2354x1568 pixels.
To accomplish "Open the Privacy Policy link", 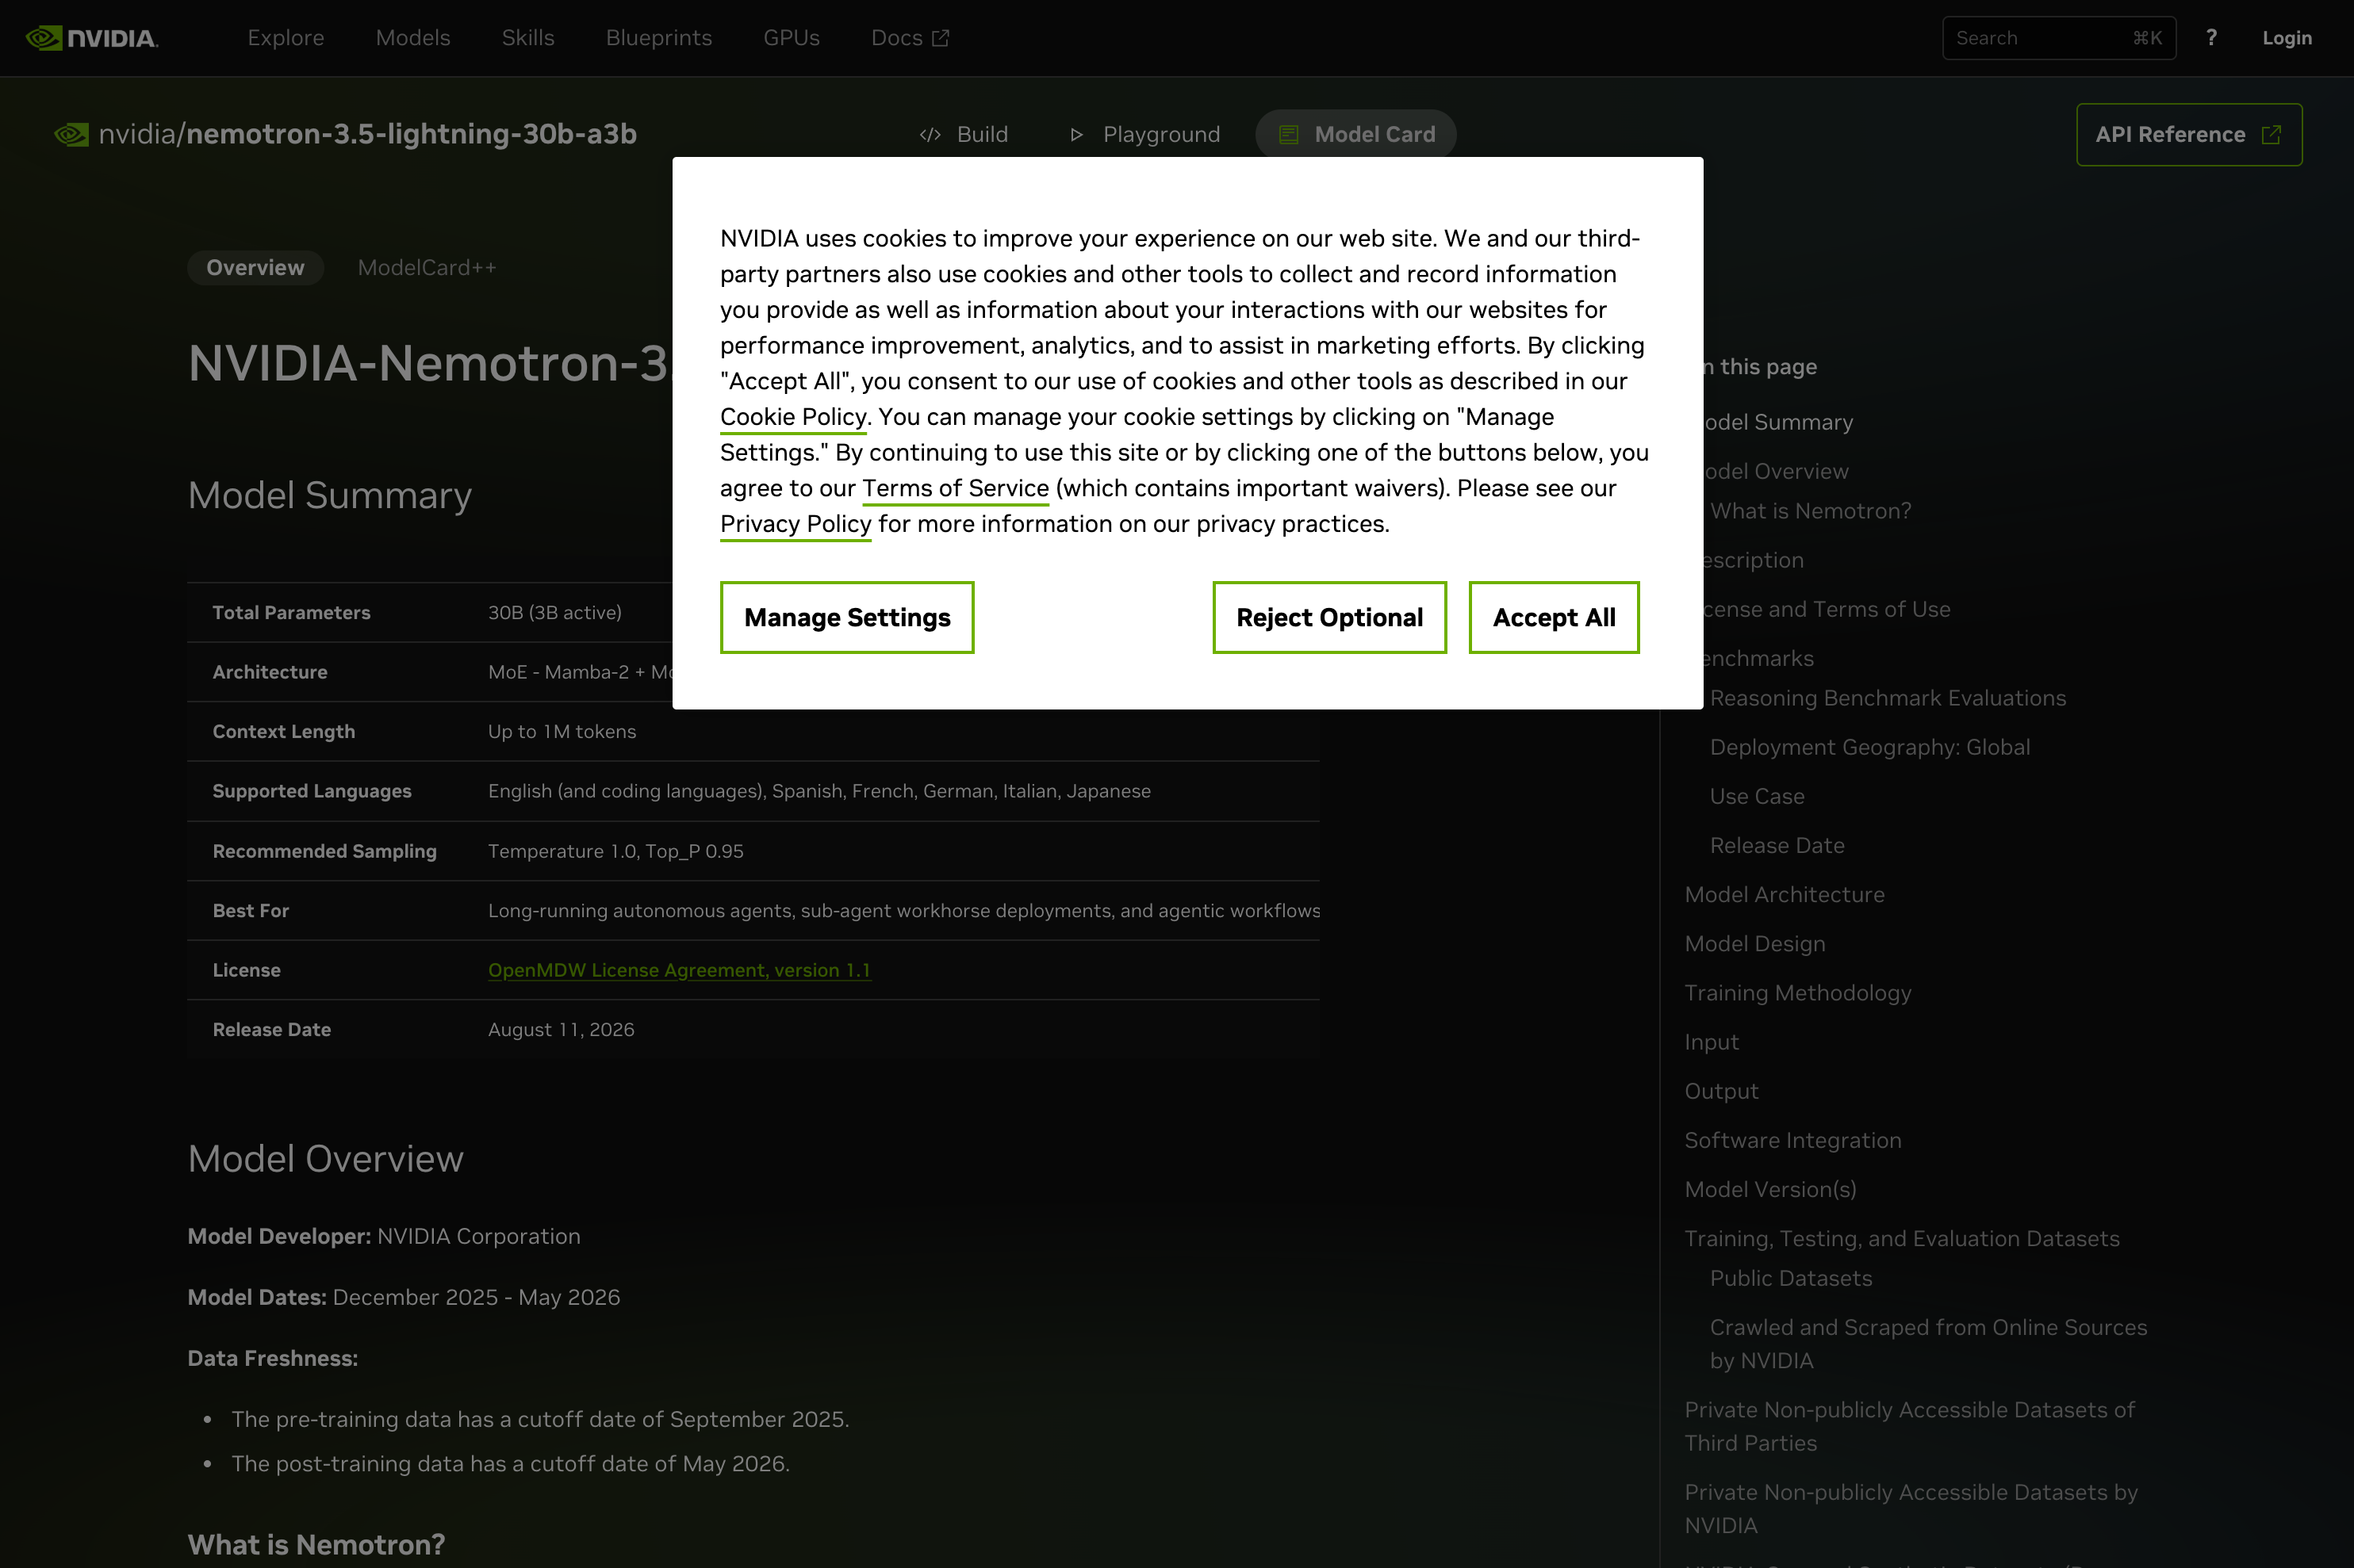I will [x=796, y=524].
